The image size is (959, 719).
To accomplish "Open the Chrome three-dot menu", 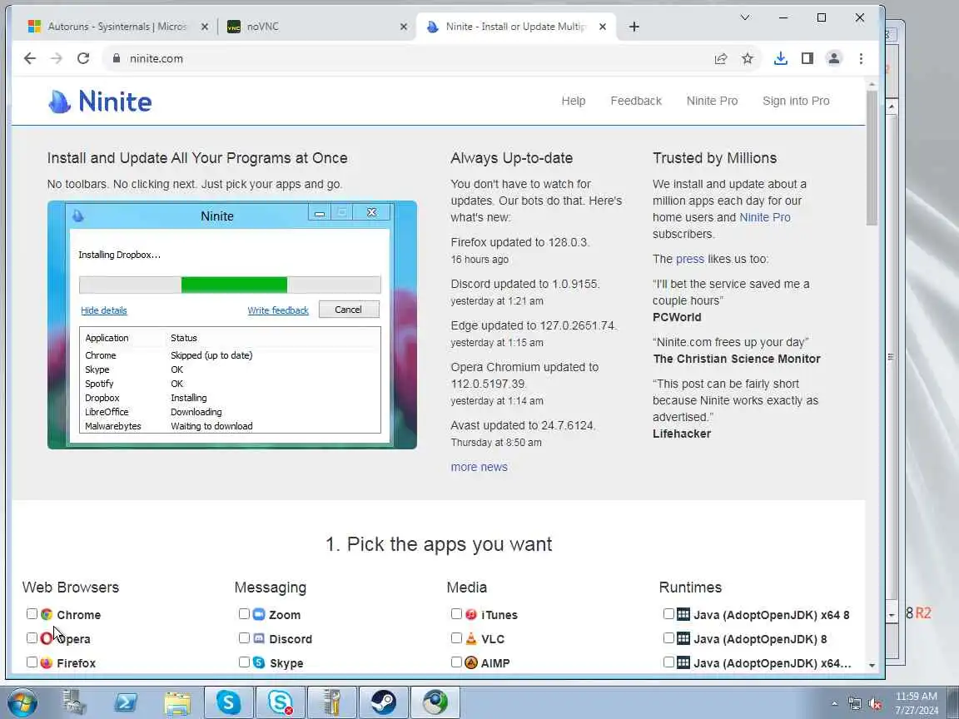I will (x=861, y=59).
